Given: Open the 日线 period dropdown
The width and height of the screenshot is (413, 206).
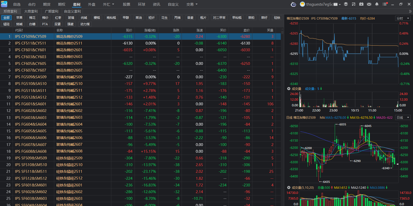Looking at the screenshot, I should pos(403,117).
